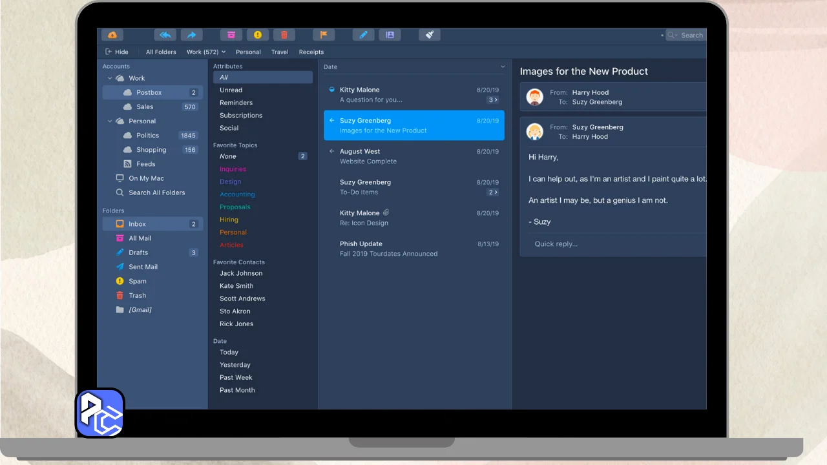The image size is (827, 465).
Task: Collapse the Personal account tree
Action: click(x=110, y=121)
